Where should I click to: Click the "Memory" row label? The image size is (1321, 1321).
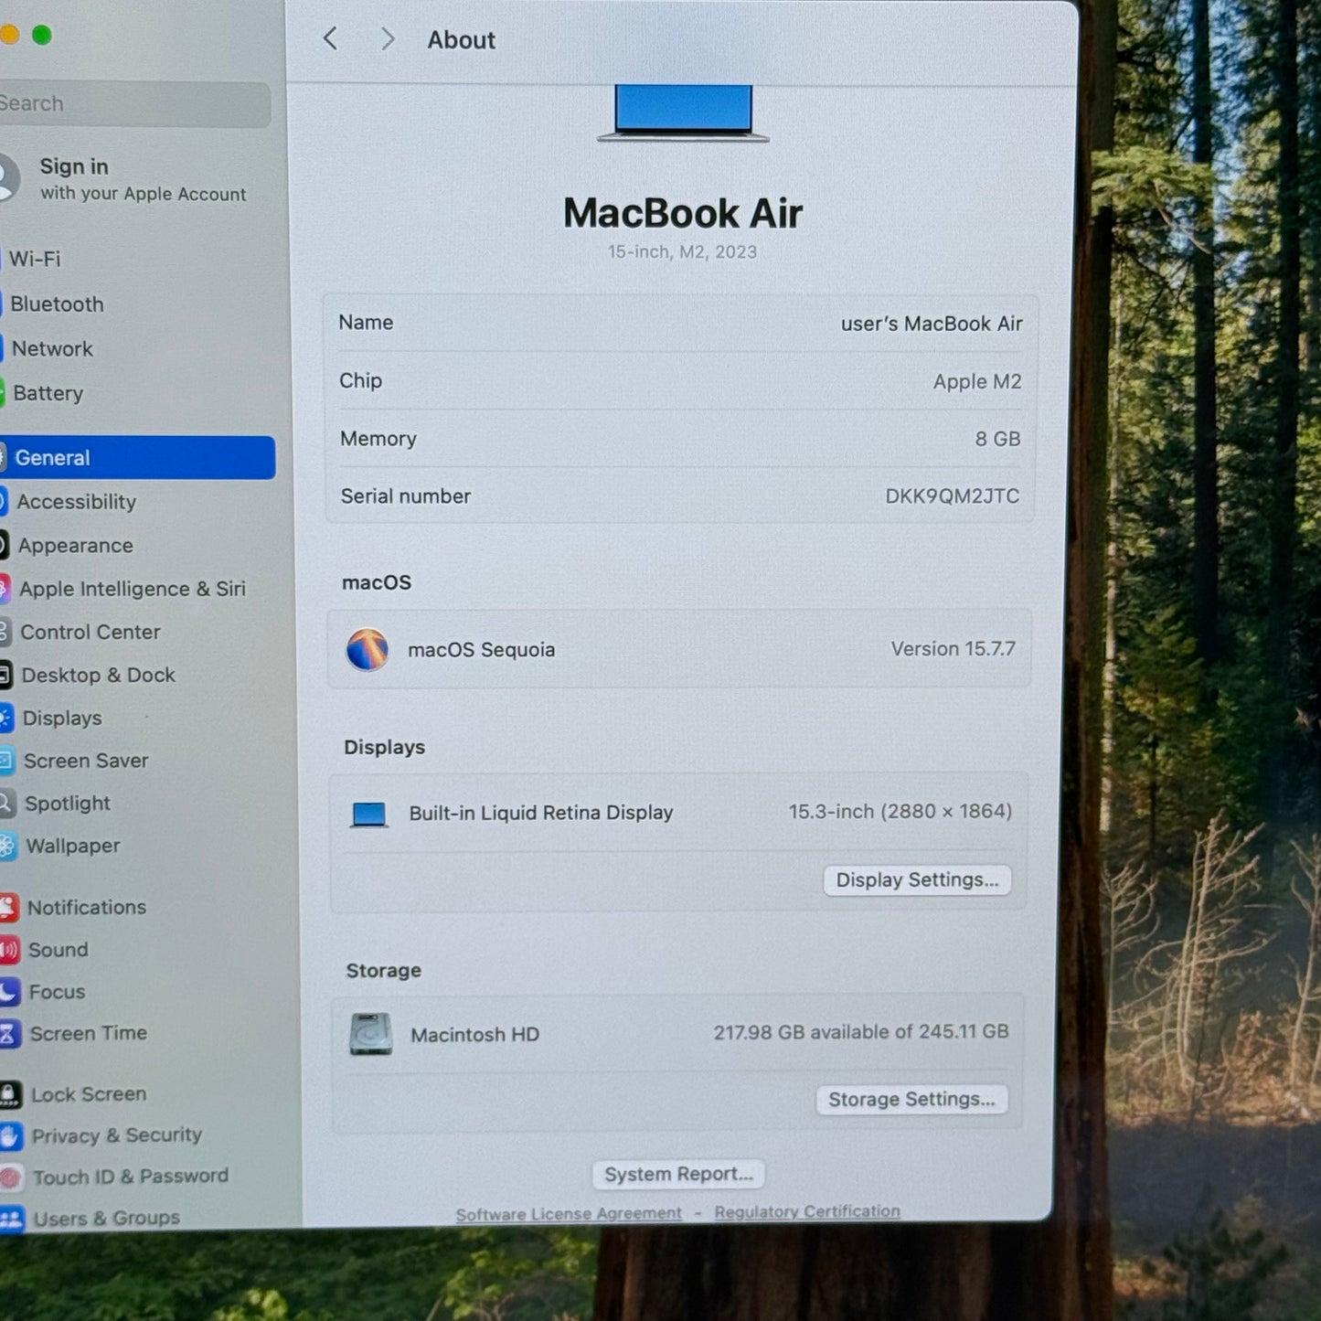pos(378,439)
